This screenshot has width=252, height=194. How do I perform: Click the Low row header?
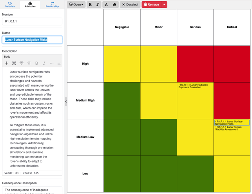85,174
